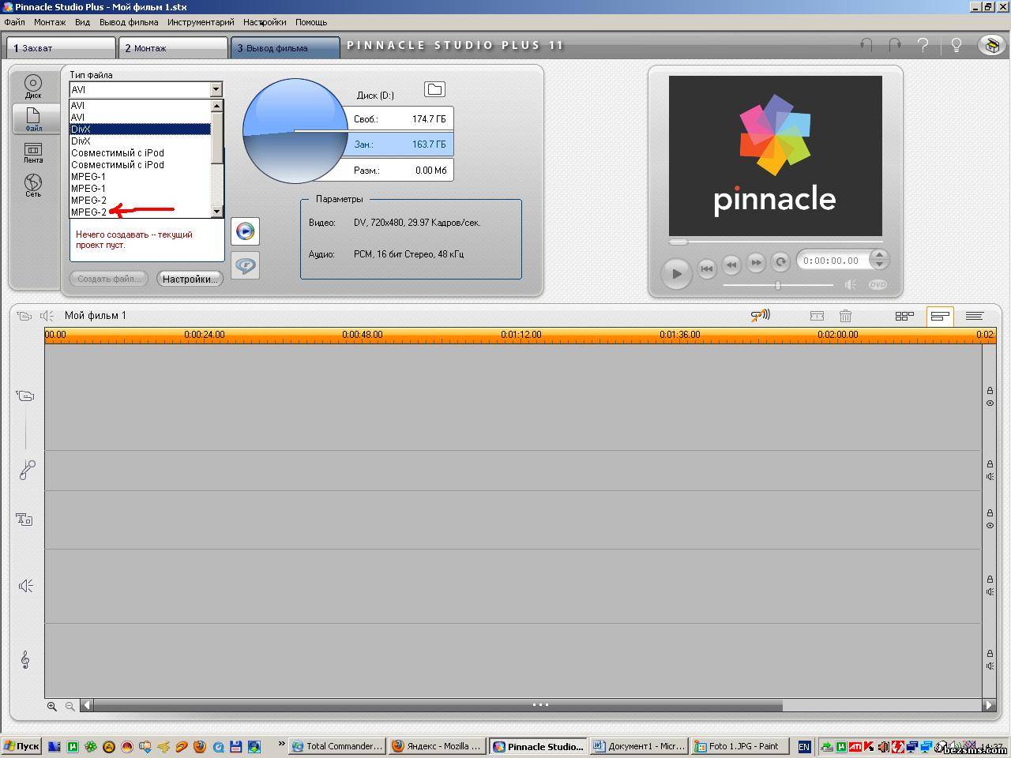Viewport: 1011px width, 758px height.
Task: Expand hidden quick launch icons chevron
Action: (280, 743)
